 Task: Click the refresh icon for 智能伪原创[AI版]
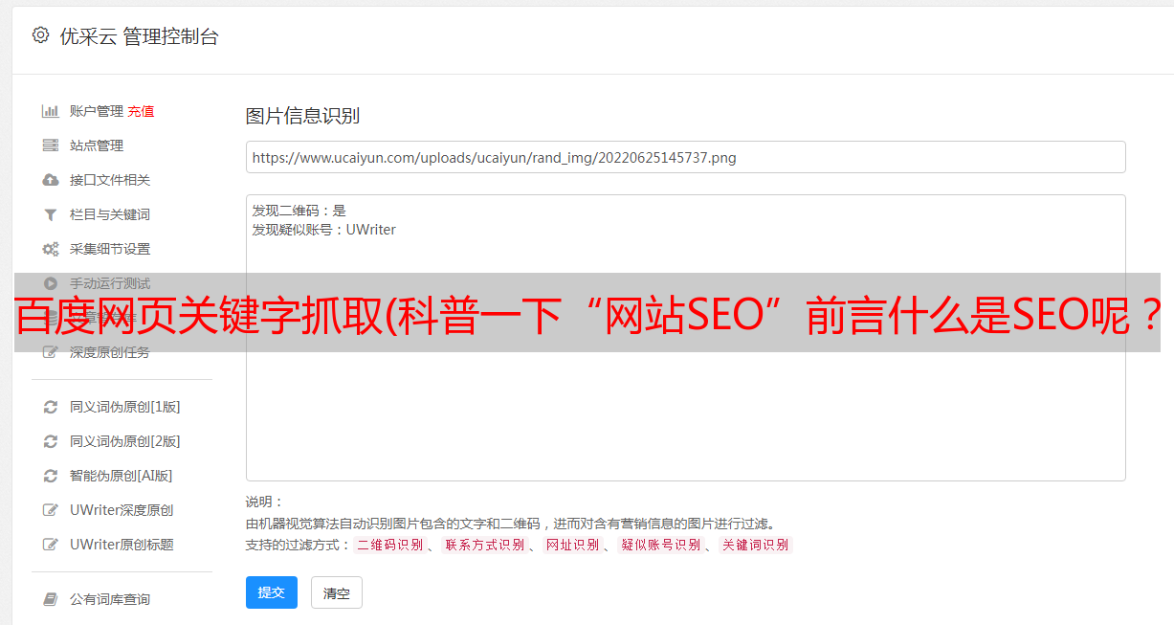(x=51, y=476)
